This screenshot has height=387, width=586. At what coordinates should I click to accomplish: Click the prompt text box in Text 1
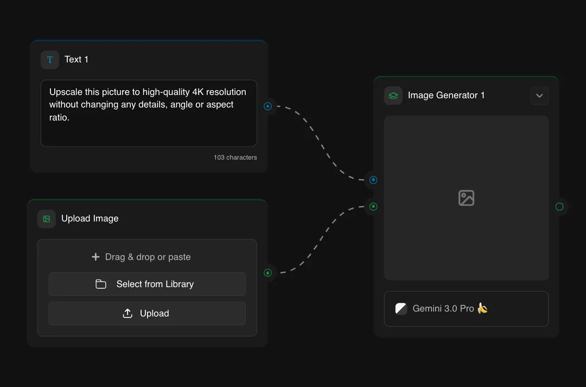coord(149,113)
